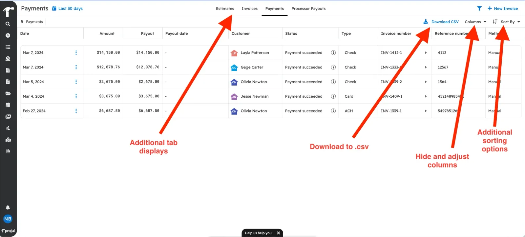525x237 pixels.
Task: Change the Last 30 days date range
Action: click(x=67, y=9)
